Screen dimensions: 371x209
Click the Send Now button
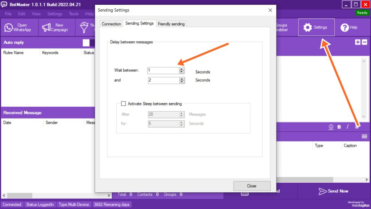[x=334, y=191]
